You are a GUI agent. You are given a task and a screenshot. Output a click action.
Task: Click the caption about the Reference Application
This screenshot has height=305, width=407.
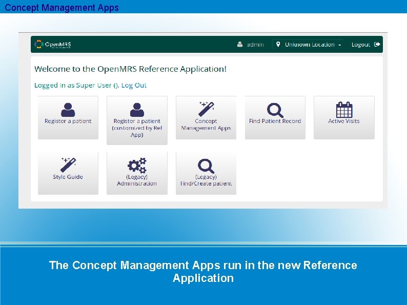(x=203, y=272)
